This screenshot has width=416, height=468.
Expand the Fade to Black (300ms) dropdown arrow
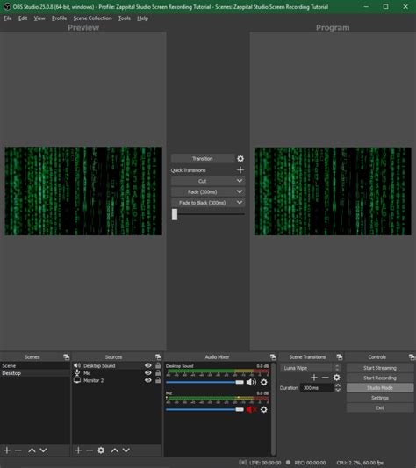pyautogui.click(x=240, y=202)
